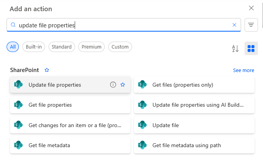Show info for Update file properties
This screenshot has height=161, width=263.
coord(113,85)
